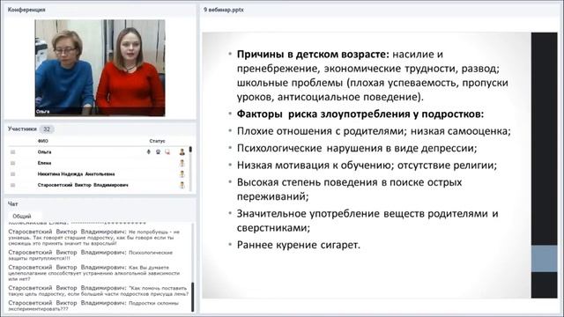Click chat message about 'целеполагание' and alcohol dependence

point(94,273)
